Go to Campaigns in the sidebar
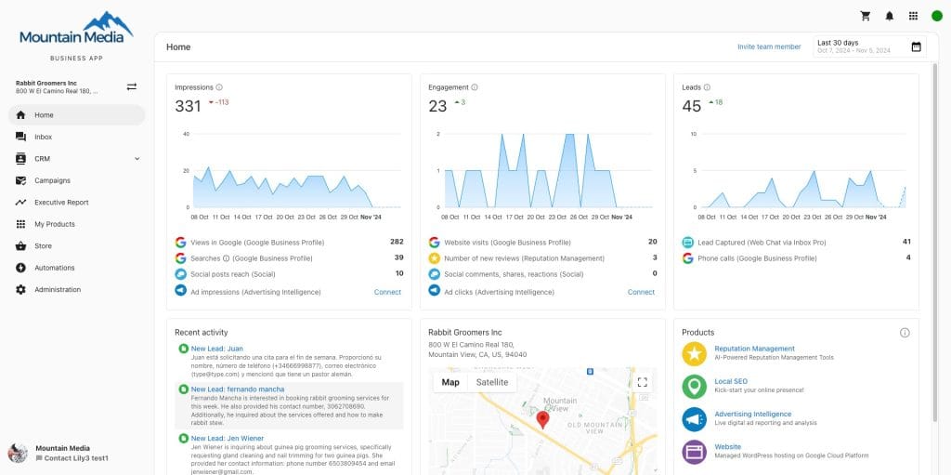 [x=52, y=180]
